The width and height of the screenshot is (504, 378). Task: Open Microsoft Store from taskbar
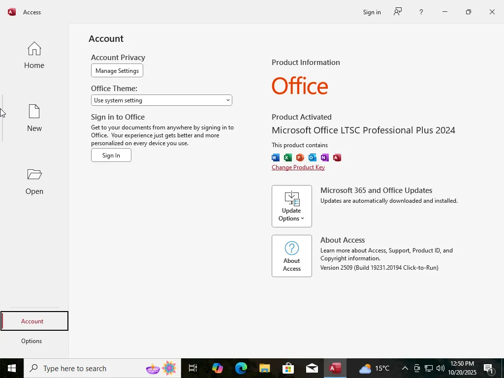[288, 368]
